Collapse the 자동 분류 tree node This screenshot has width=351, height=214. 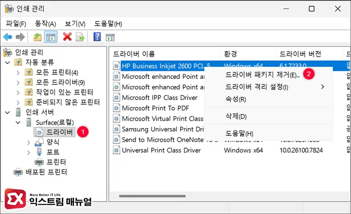(7, 63)
